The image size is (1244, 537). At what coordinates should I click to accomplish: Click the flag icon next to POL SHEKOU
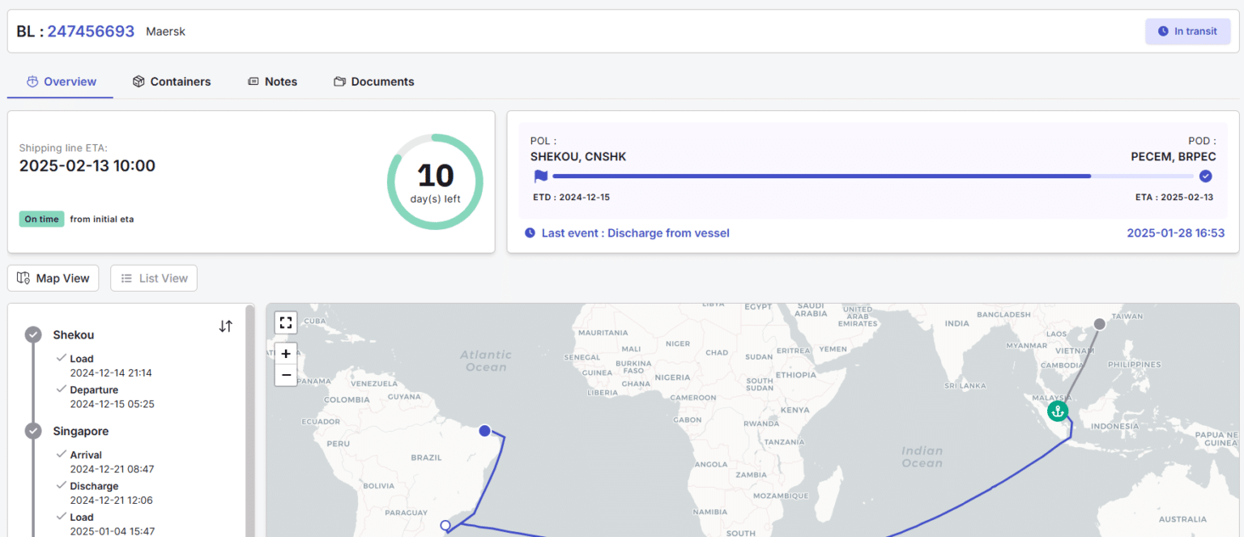(540, 176)
